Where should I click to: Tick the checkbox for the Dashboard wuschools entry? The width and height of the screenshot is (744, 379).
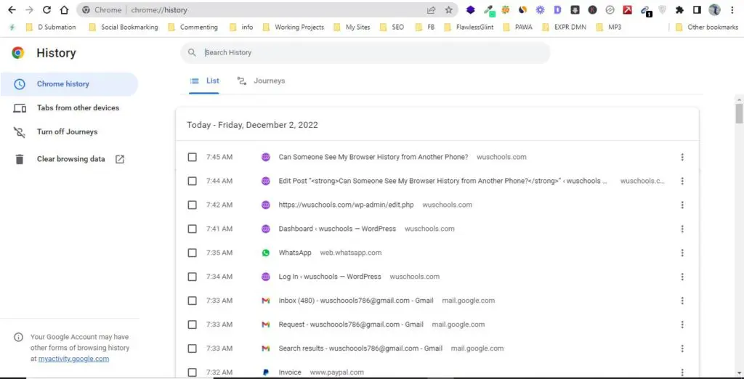click(x=192, y=229)
